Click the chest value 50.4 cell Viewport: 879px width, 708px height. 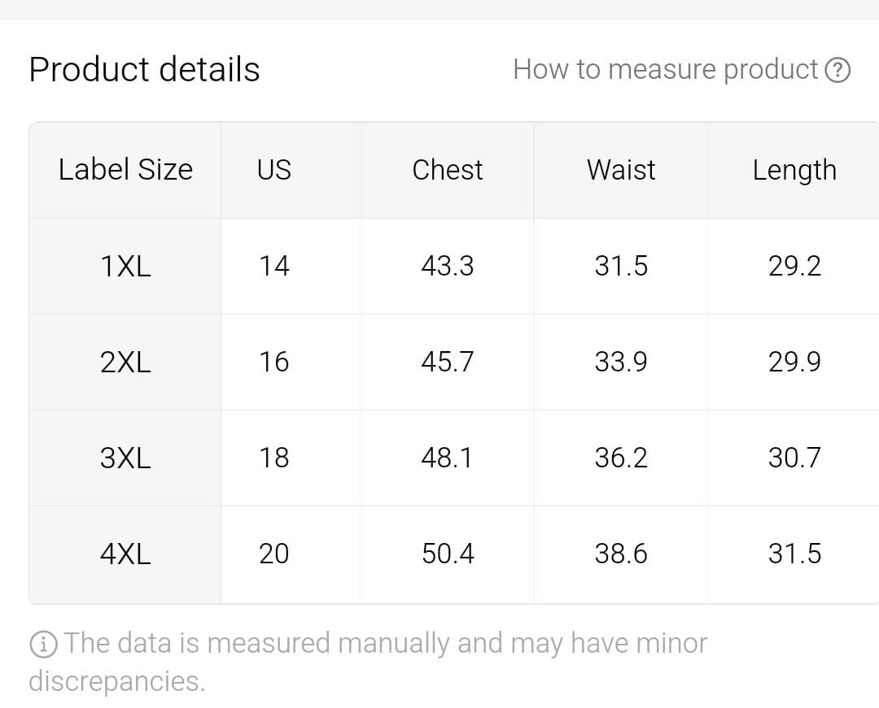coord(448,554)
